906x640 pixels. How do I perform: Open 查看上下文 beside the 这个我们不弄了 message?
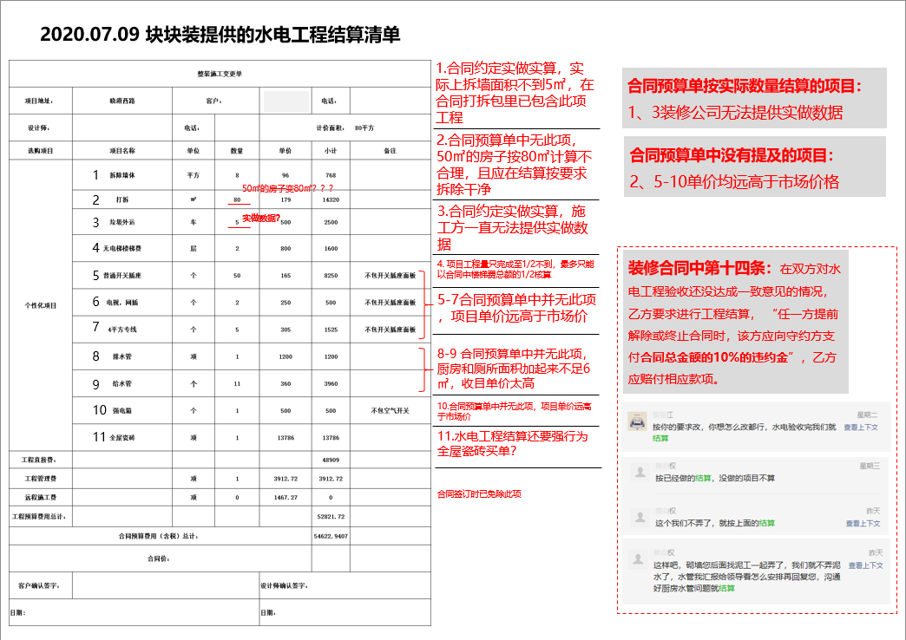click(x=863, y=524)
